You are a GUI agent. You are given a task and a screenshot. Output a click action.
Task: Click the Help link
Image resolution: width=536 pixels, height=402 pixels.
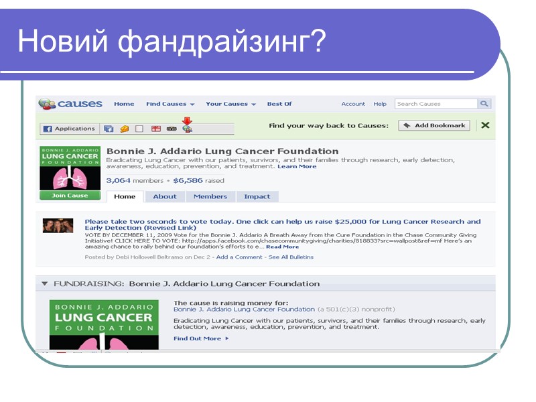click(380, 104)
